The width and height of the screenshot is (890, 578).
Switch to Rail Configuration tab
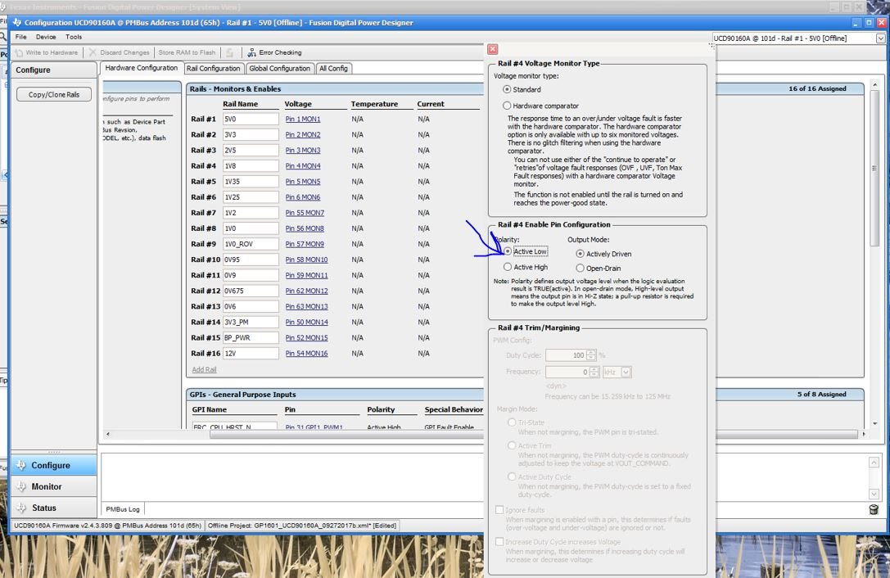[214, 68]
